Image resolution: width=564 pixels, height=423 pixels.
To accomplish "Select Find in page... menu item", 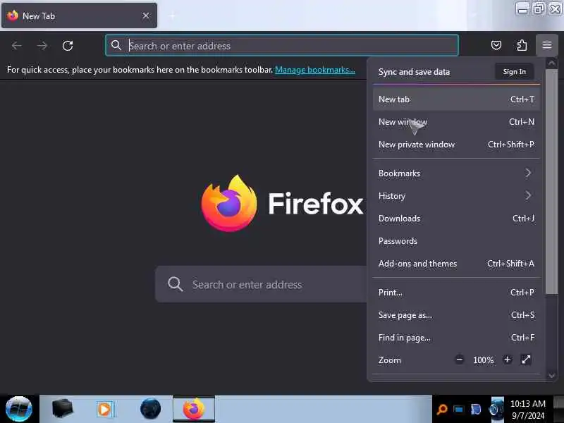I will [x=456, y=338].
